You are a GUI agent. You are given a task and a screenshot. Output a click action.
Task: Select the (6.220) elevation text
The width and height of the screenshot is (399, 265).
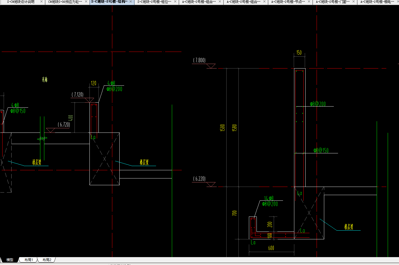(199, 179)
